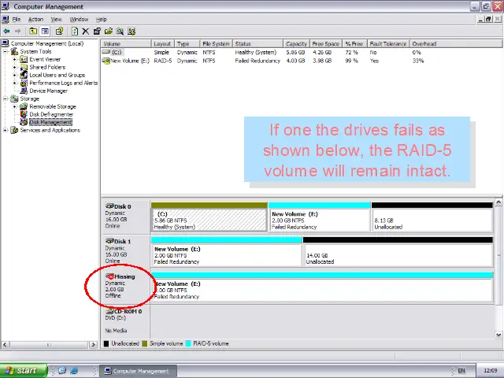
Task: Click the Disk 1 drive icon
Action: coord(109,241)
